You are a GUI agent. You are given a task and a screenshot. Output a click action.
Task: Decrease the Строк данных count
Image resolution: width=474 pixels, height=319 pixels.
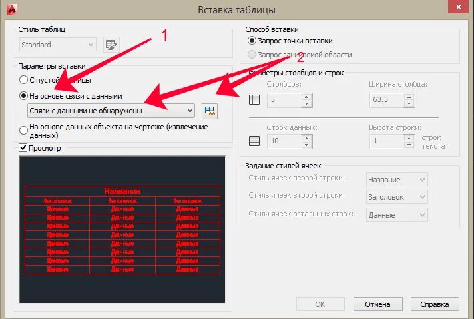[307, 145]
